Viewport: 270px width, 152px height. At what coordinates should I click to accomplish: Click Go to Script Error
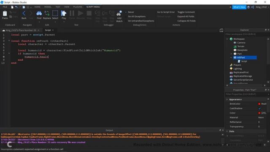tap(166, 12)
